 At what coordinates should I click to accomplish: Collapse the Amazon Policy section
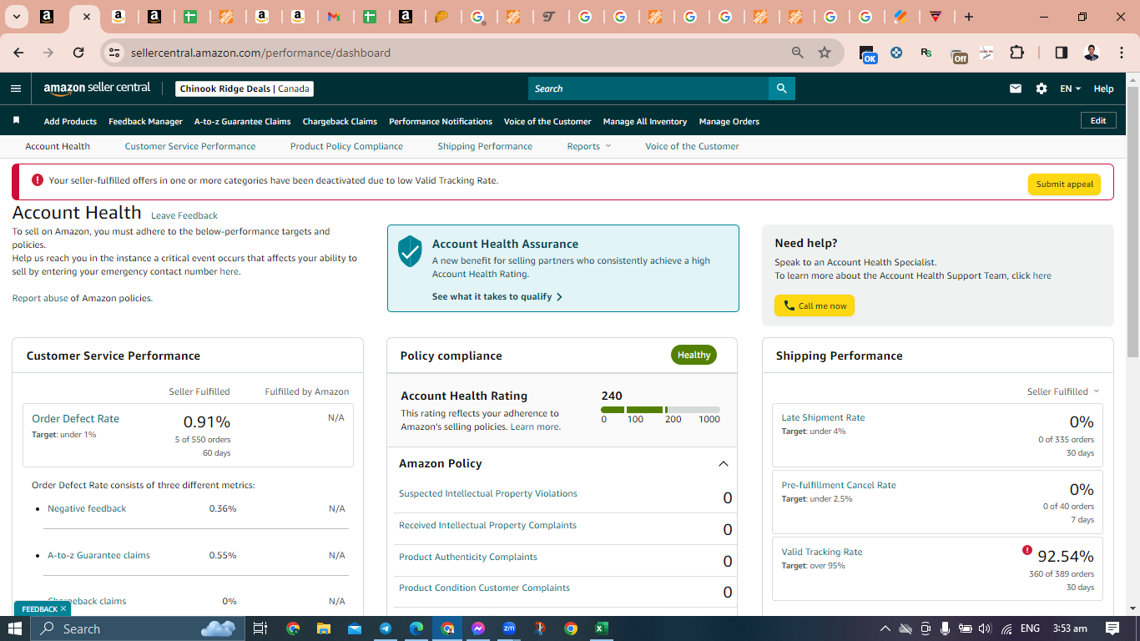tap(724, 464)
